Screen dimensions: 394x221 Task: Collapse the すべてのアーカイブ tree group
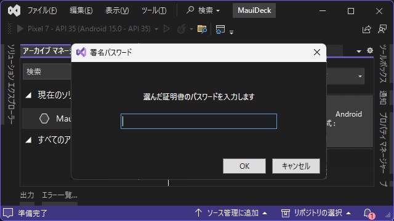coord(28,140)
